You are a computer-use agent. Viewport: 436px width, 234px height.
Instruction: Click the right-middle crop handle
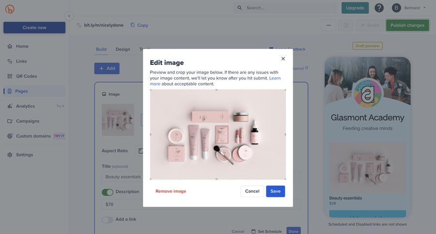point(285,134)
